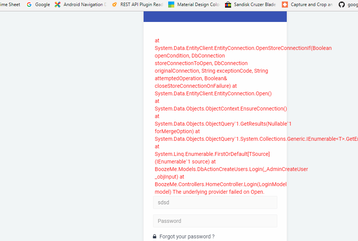Viewport: 358px width, 241px height.
Task: Click 'originalConnection, String exceptionCode, String' line
Action: (x=211, y=71)
